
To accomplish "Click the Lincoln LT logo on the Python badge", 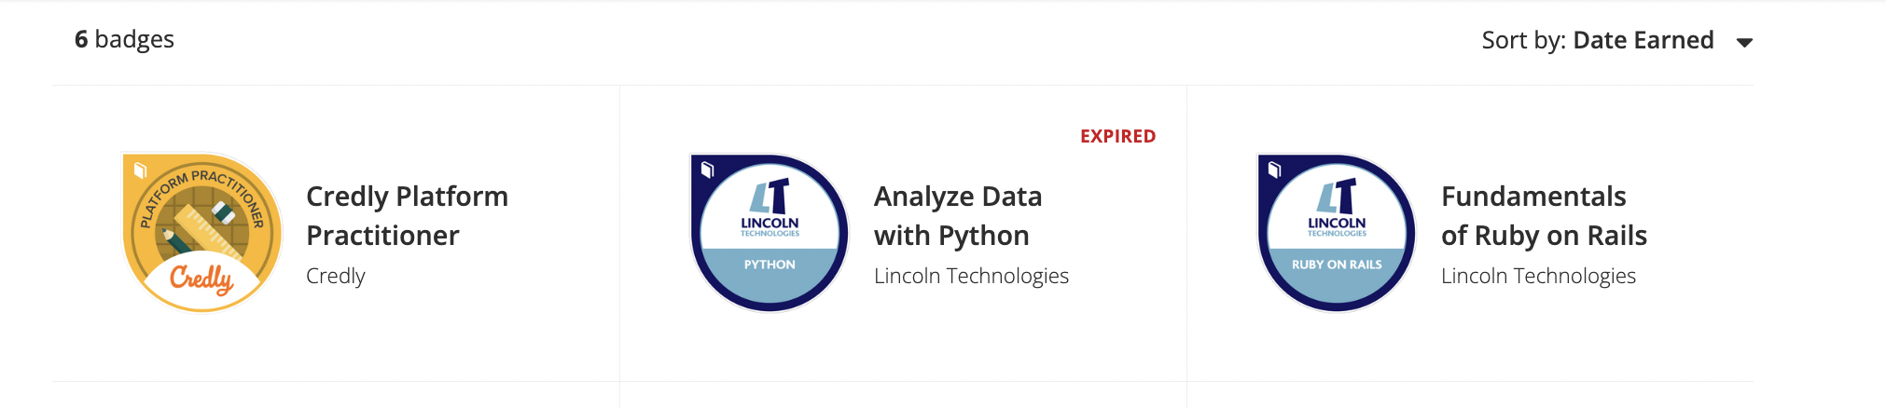I will pyautogui.click(x=770, y=197).
